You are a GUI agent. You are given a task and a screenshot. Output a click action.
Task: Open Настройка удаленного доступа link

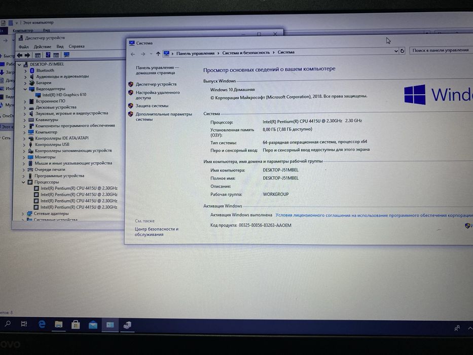coord(158,95)
